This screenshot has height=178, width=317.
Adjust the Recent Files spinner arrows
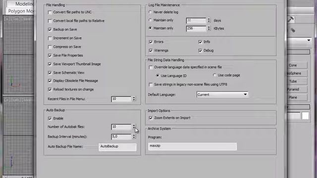coord(134,99)
